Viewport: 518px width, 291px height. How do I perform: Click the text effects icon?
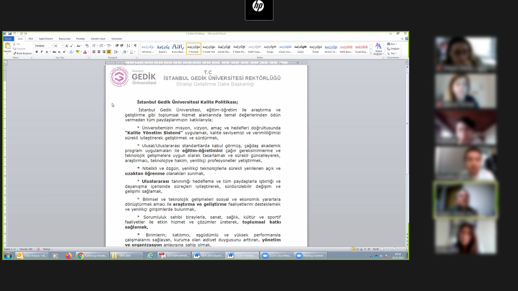(x=71, y=52)
